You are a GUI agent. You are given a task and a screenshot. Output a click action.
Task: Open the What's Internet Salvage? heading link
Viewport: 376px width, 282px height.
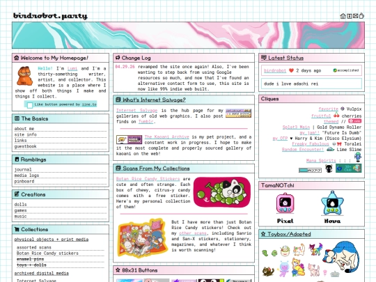[154, 100]
